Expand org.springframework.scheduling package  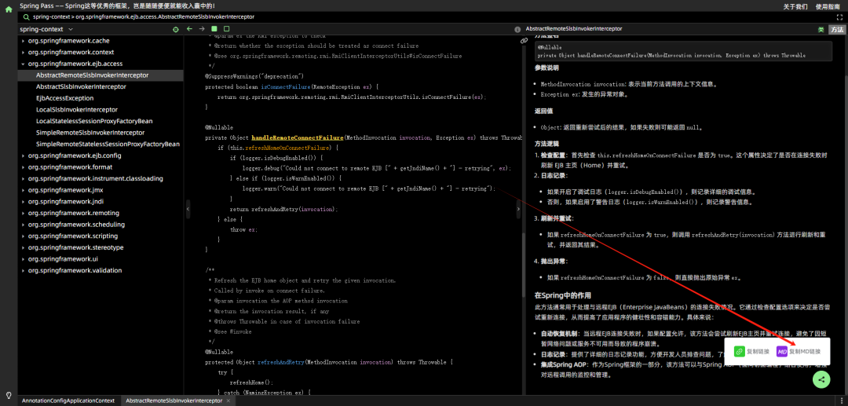click(22, 225)
